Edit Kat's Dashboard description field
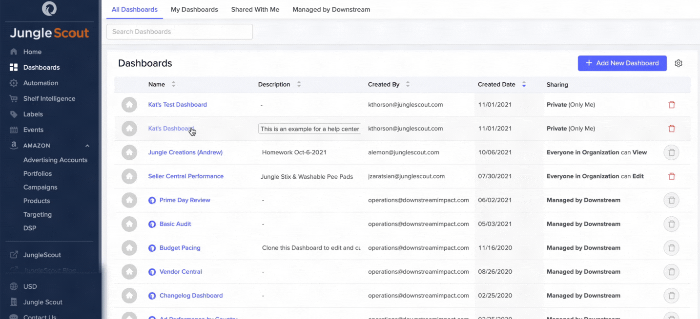The image size is (700, 319). [x=309, y=129]
